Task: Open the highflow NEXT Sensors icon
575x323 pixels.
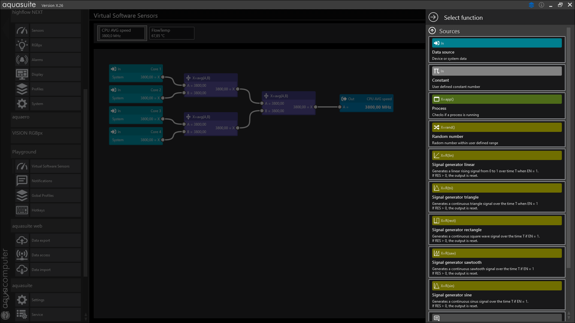Action: tap(22, 31)
